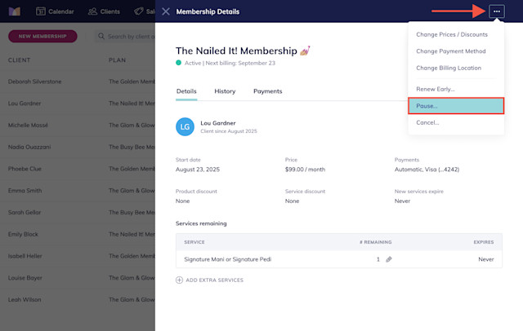
Task: Choose Change Payment Method
Action: click(450, 51)
